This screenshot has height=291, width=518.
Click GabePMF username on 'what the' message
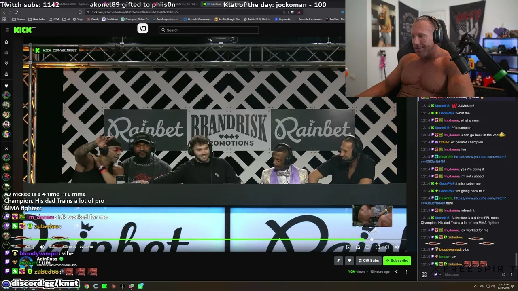447,113
